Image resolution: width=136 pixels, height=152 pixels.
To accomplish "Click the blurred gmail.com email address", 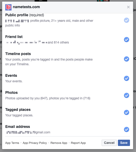I will pos(28,132).
